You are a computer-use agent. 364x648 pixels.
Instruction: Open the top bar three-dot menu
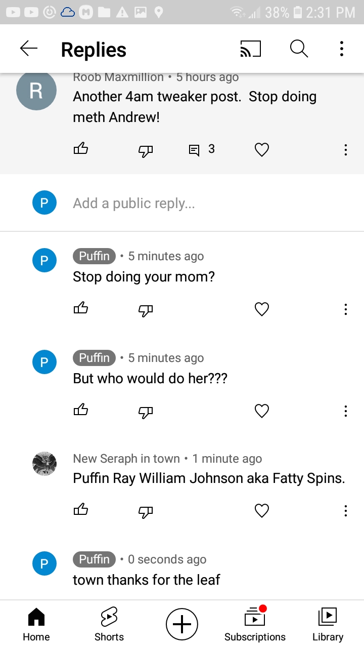coord(342,49)
